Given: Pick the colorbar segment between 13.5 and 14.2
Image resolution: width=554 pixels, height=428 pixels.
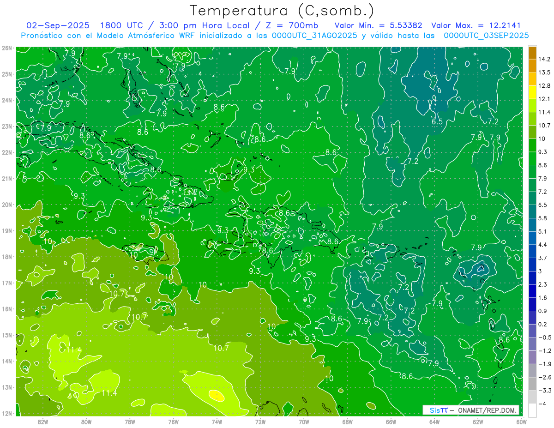Looking at the screenshot, I should click(x=532, y=66).
